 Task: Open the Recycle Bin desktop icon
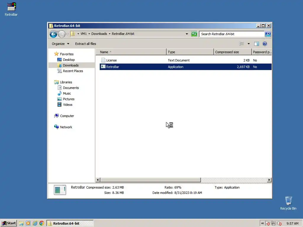click(288, 203)
